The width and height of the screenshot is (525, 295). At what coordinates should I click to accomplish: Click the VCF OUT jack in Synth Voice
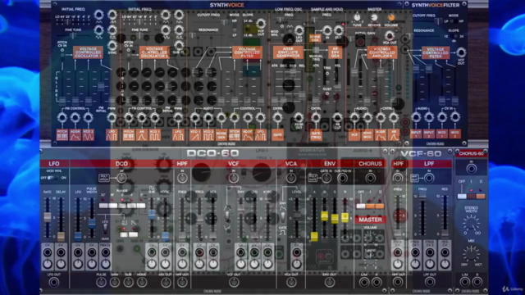tap(261, 24)
